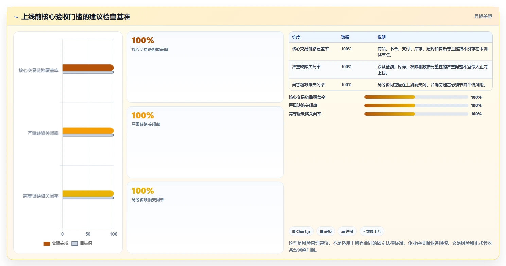Select the description starting 商品、下单、支付
The image size is (506, 266).
pyautogui.click(x=433, y=52)
